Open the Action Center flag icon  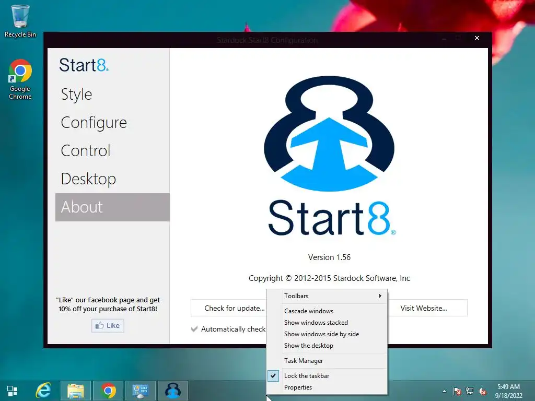pyautogui.click(x=457, y=391)
